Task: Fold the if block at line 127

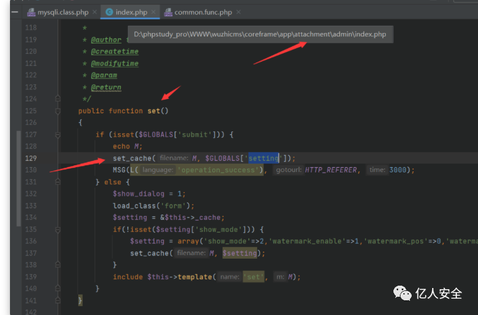Action: pos(58,135)
